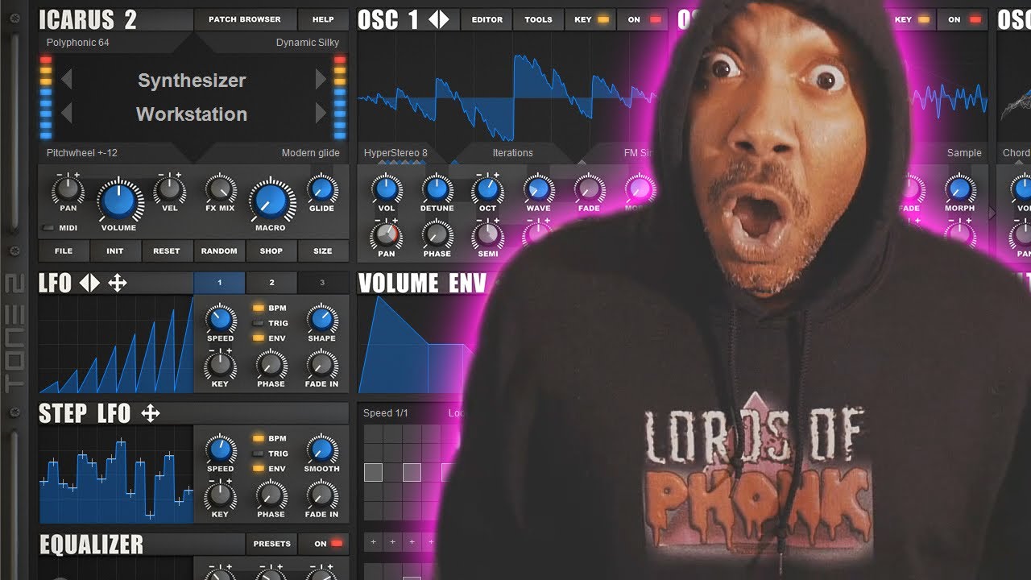1031x580 pixels.
Task: Click the RANDOM button
Action: point(219,251)
